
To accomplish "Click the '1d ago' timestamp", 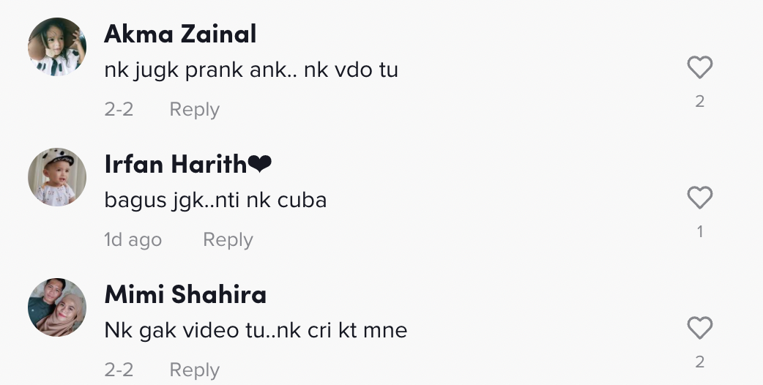I will 133,239.
